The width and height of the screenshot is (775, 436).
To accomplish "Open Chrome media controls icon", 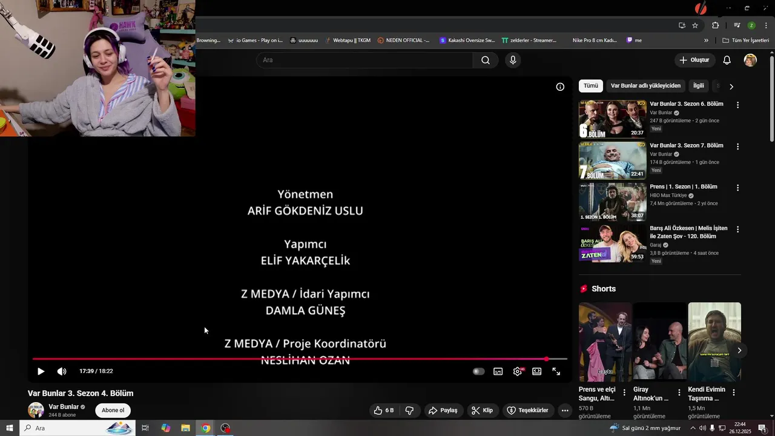I will tap(737, 25).
